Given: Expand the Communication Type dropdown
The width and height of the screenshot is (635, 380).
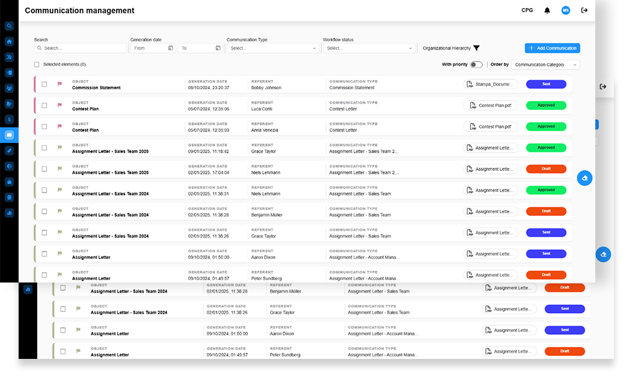Looking at the screenshot, I should [x=273, y=48].
